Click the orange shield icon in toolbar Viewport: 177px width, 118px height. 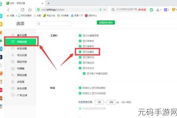174,10
